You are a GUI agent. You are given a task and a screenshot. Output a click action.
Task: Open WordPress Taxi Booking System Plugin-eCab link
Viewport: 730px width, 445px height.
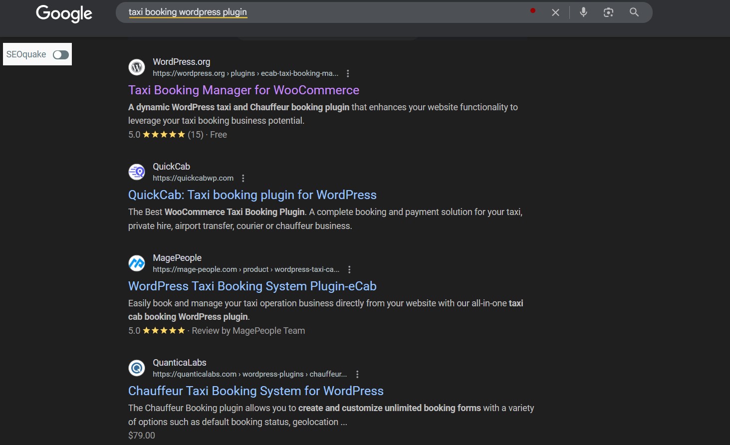click(x=252, y=286)
